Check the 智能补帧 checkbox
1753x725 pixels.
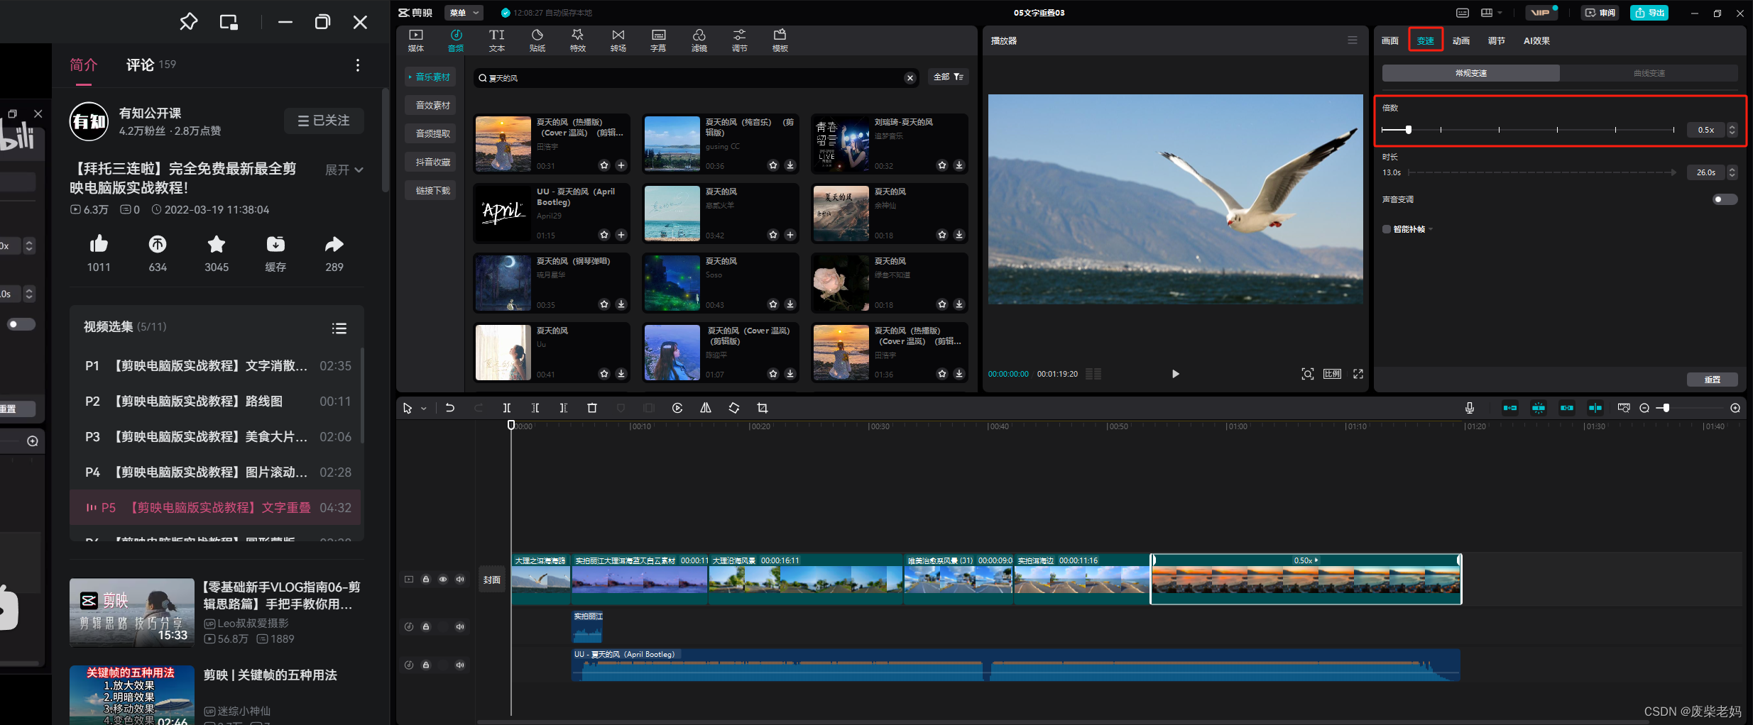click(1387, 229)
